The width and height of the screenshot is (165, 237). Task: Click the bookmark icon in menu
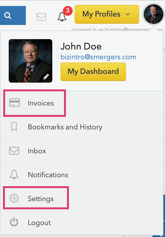(14, 127)
